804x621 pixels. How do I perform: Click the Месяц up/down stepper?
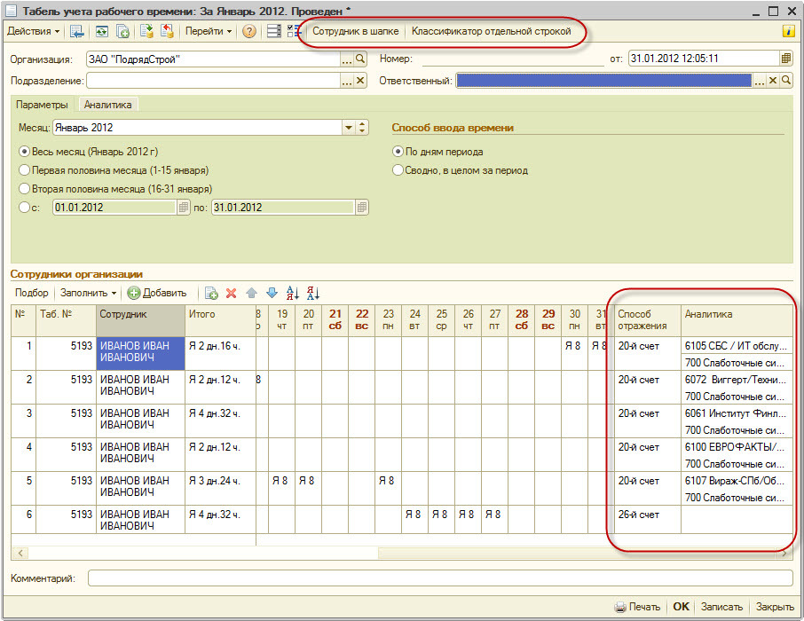tap(362, 128)
